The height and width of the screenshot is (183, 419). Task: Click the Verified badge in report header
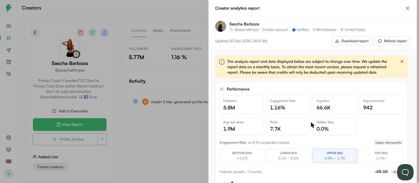pos(300,30)
